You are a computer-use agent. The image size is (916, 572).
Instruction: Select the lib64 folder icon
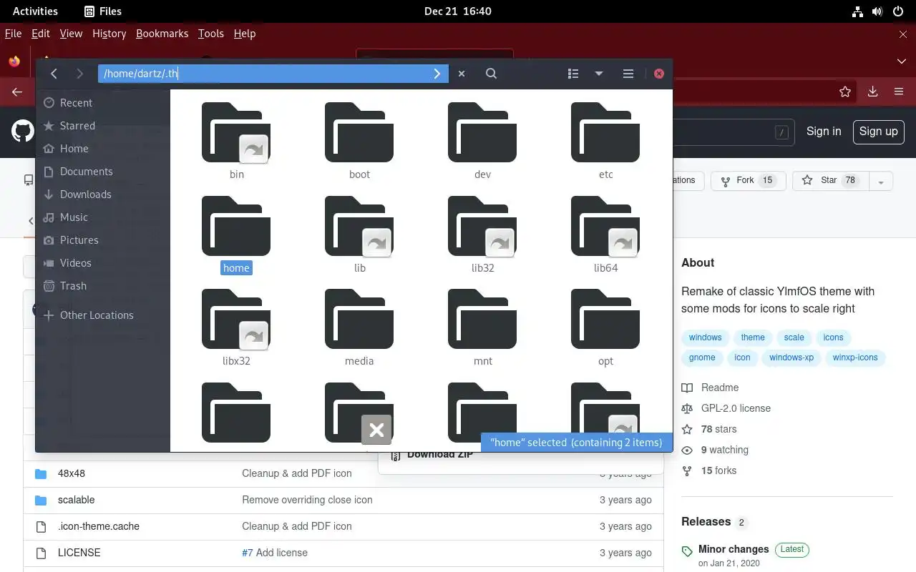click(x=605, y=226)
